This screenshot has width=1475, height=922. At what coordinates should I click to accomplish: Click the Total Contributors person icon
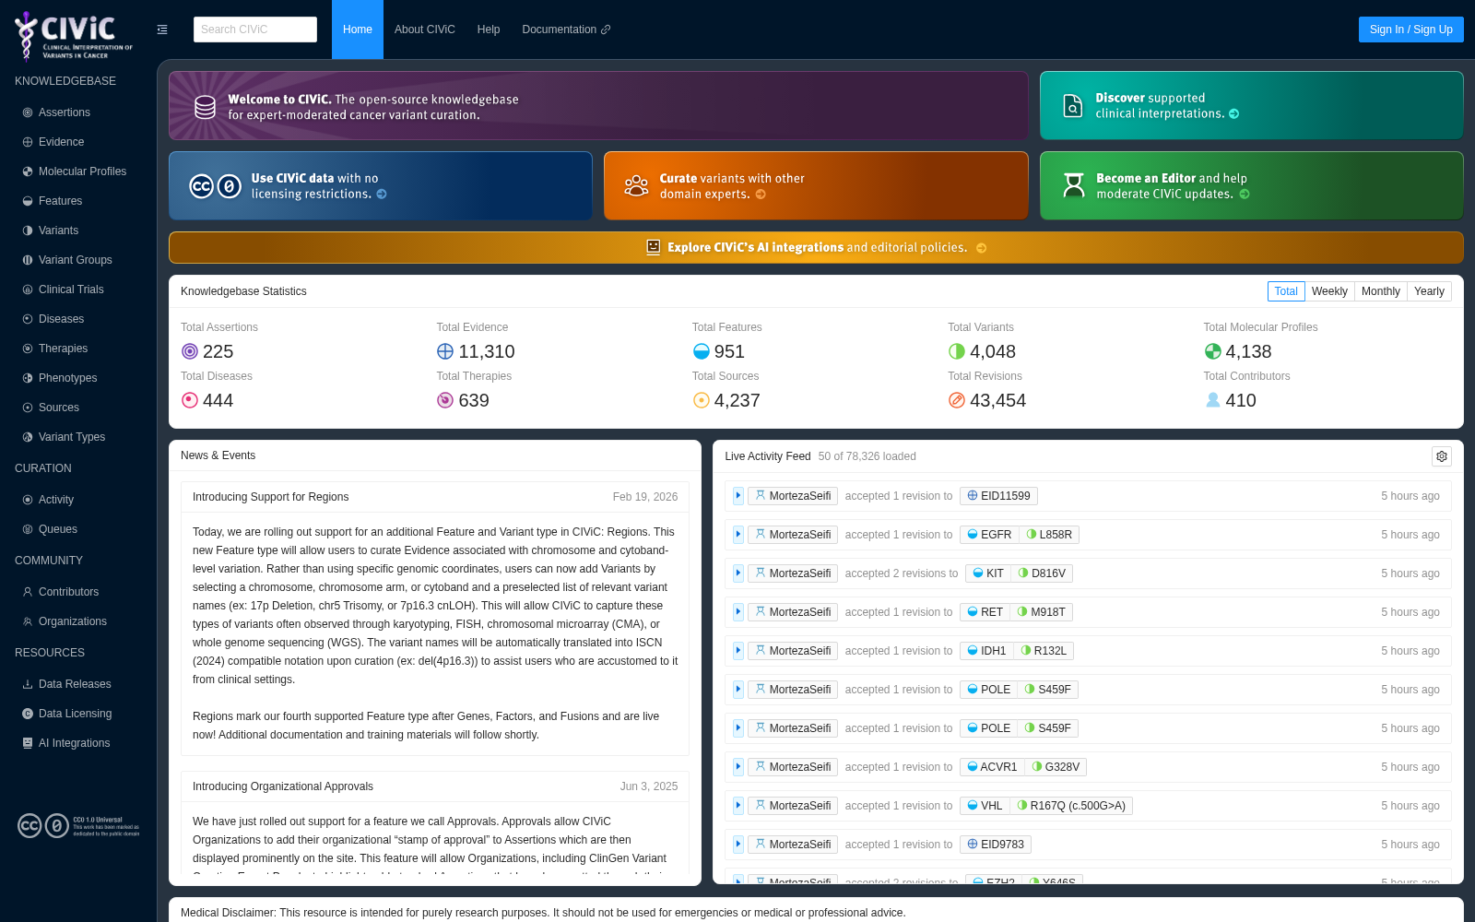point(1213,400)
